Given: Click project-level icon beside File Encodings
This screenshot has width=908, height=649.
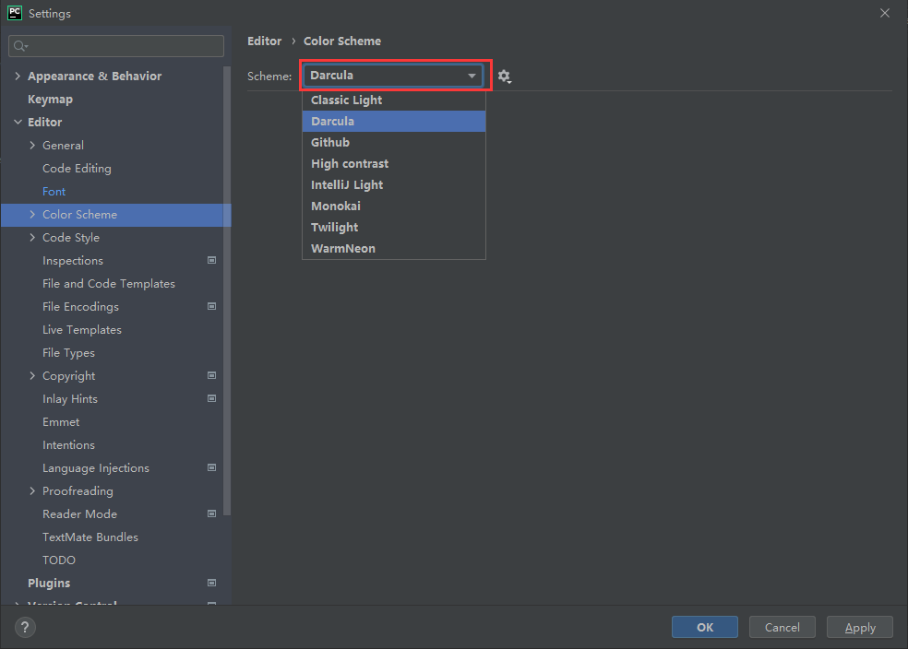Looking at the screenshot, I should pyautogui.click(x=211, y=307).
